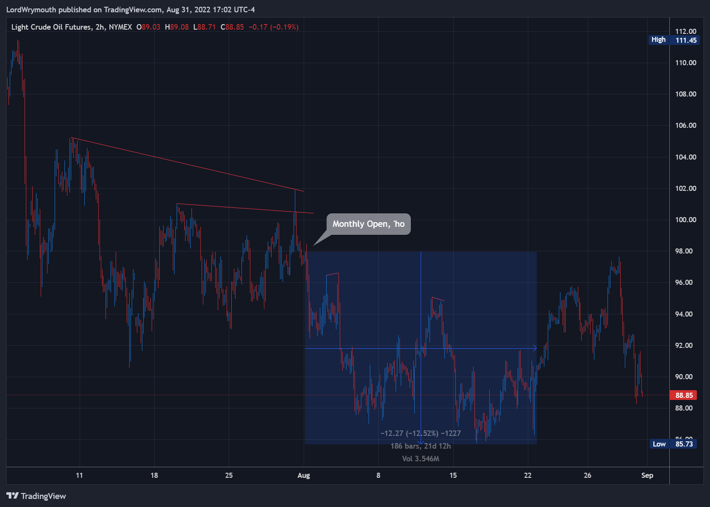Click the 186 bars, 21d 12h text
The height and width of the screenshot is (507, 710).
421,446
